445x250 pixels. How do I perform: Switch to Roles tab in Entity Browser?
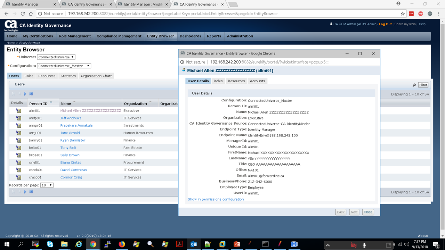[29, 76]
